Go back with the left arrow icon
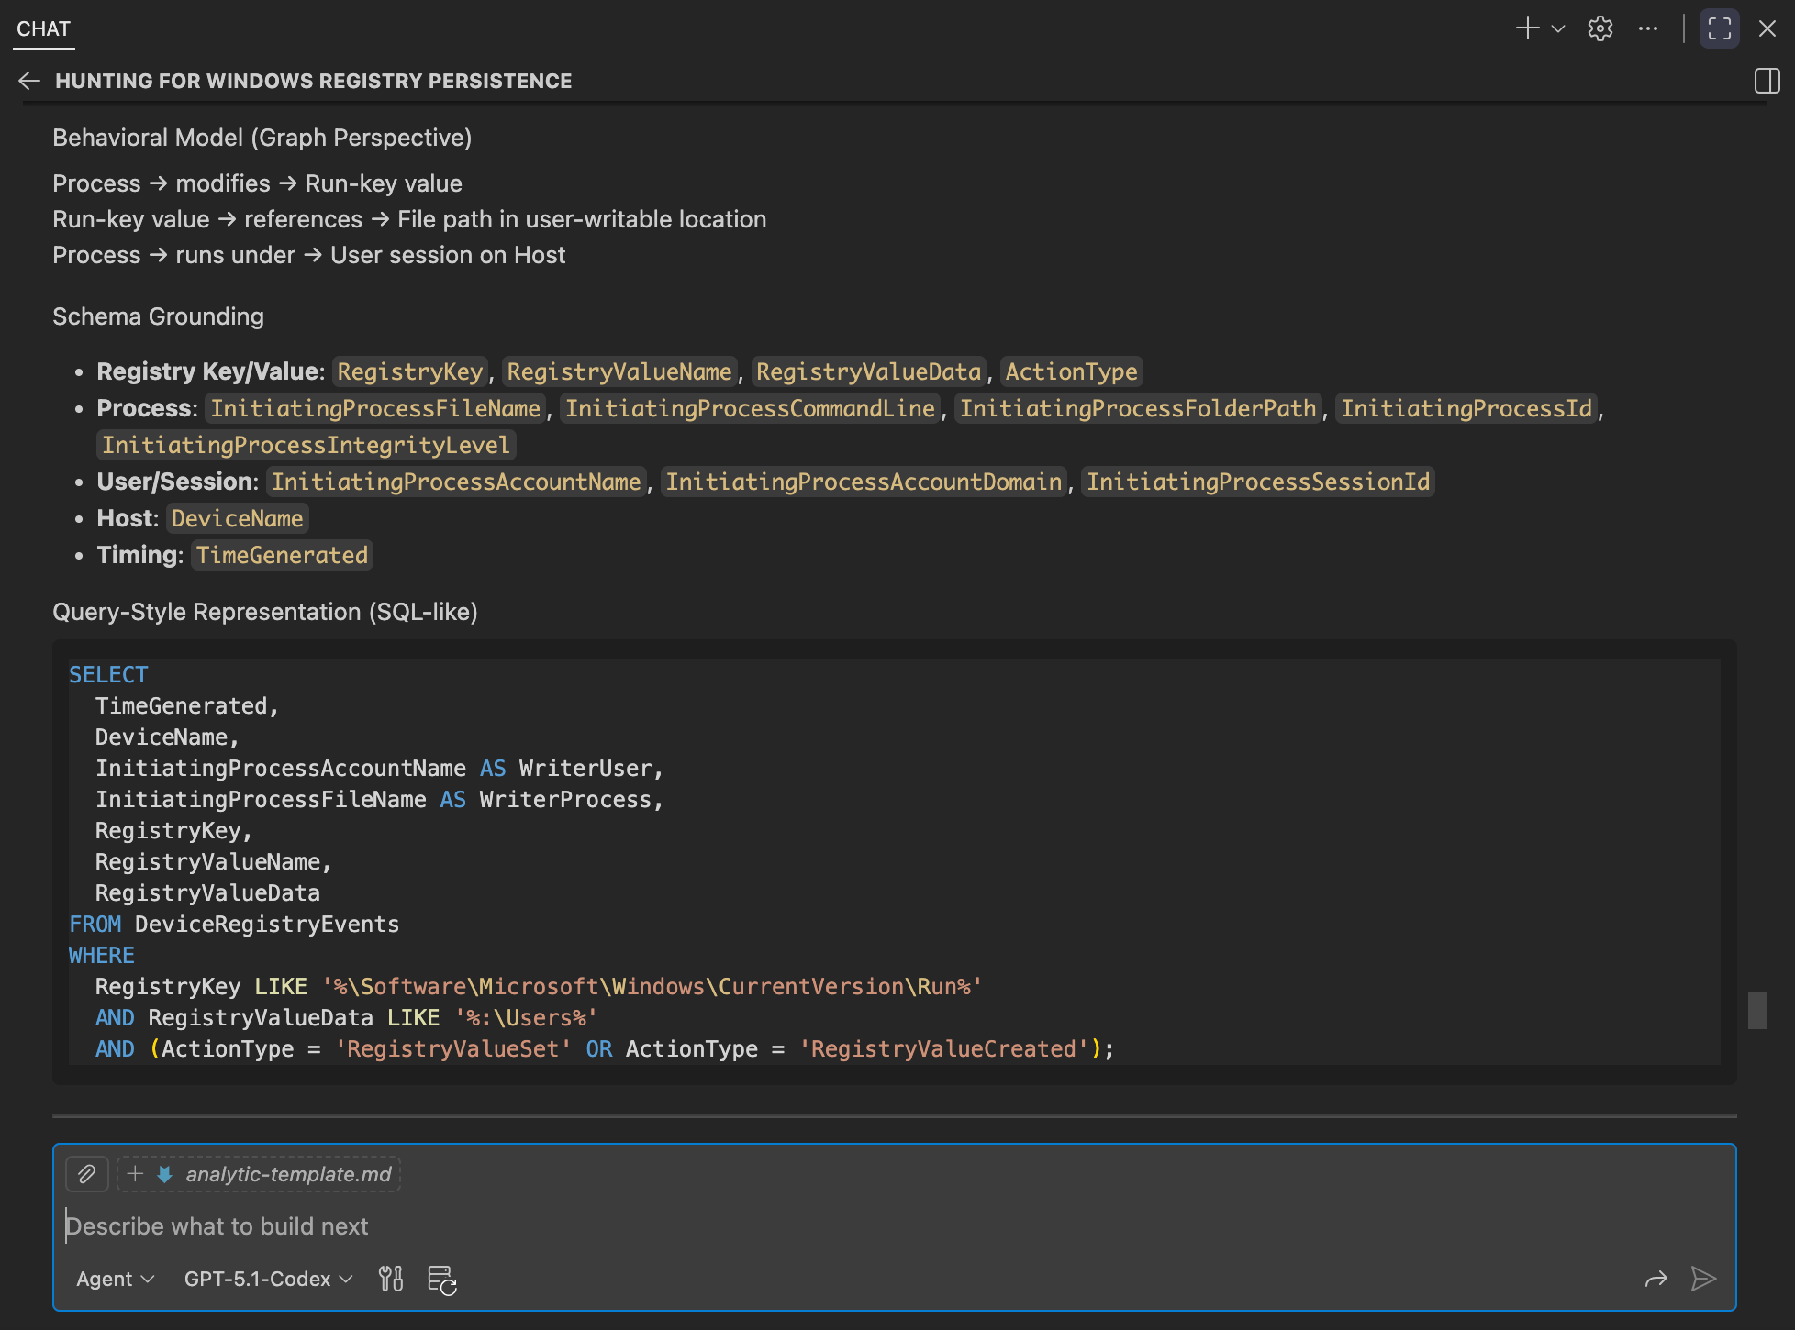Viewport: 1795px width, 1330px height. (x=29, y=81)
